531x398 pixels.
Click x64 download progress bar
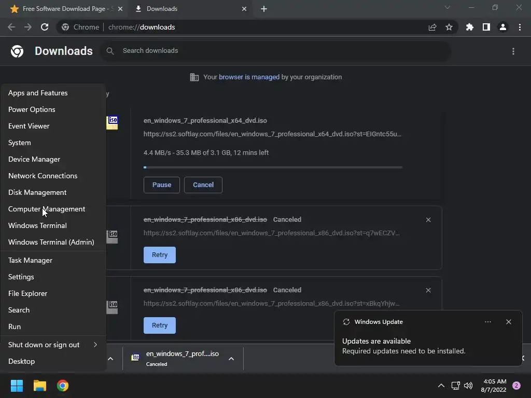point(273,167)
